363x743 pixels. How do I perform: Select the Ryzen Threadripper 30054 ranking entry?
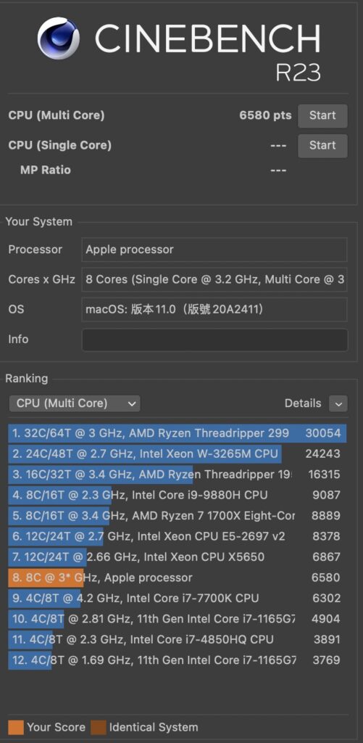point(178,433)
